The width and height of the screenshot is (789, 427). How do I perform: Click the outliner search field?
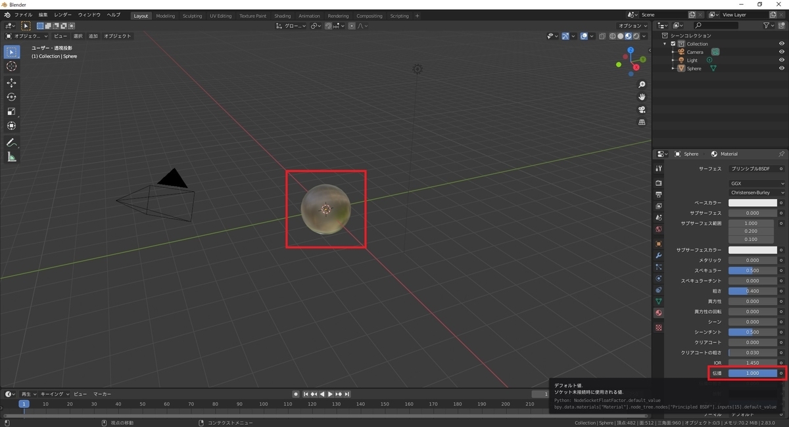(x=716, y=26)
